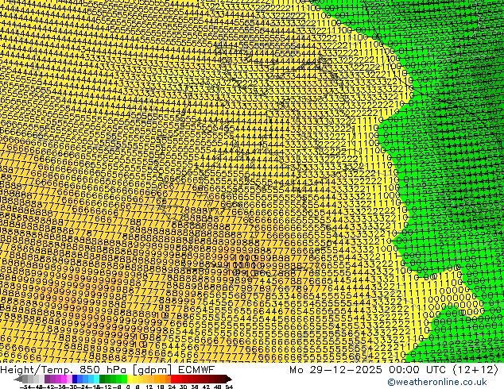Open the weatheronline.co.uk copyright link
Viewport: 504px width, 389px height.
pos(436,382)
